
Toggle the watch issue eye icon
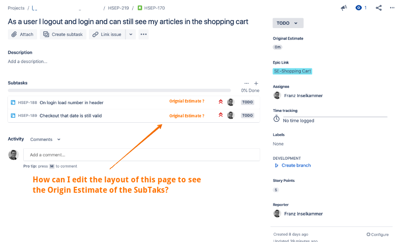[x=358, y=8]
